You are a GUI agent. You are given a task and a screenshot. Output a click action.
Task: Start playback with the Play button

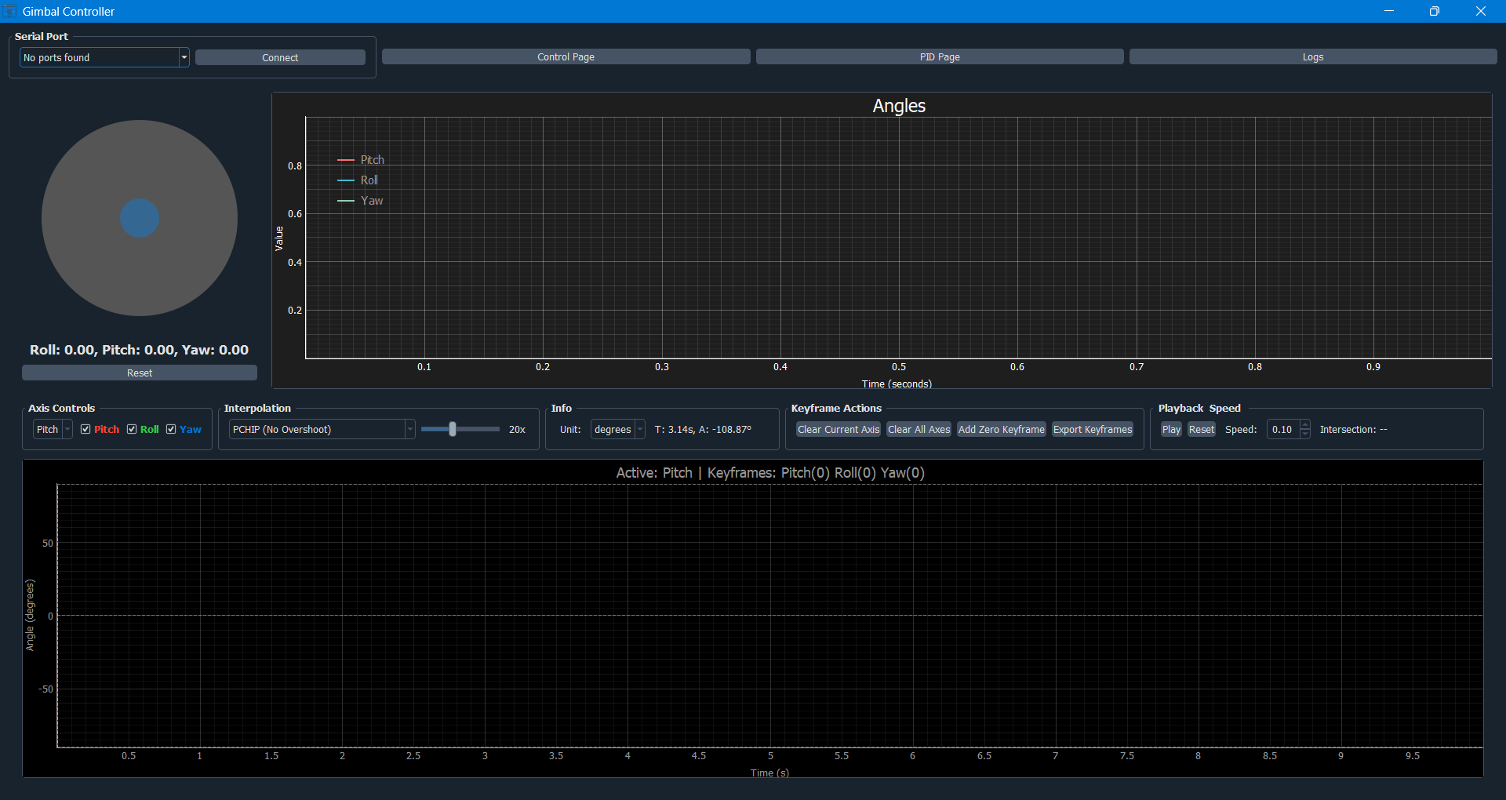coord(1171,429)
